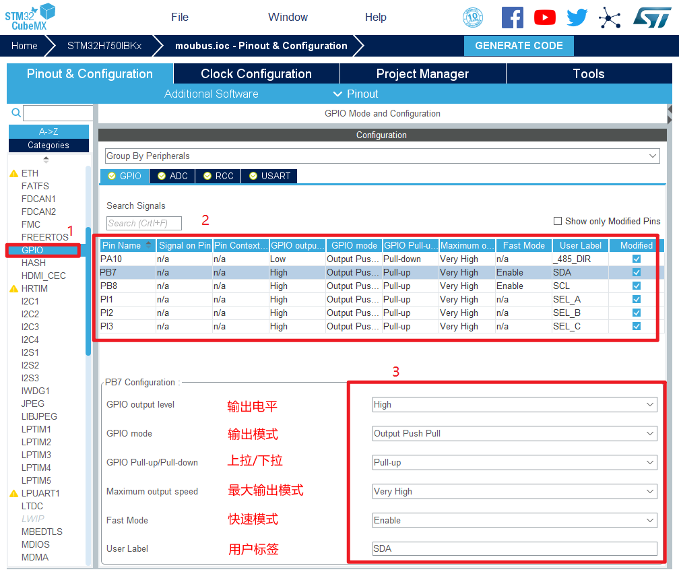Open the Twitter bird icon

click(x=577, y=18)
